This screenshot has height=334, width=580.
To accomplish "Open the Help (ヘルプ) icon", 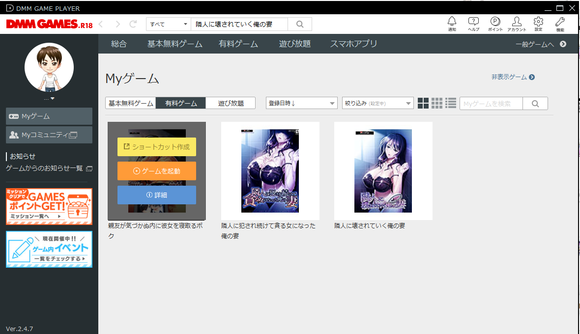I will pos(473,24).
